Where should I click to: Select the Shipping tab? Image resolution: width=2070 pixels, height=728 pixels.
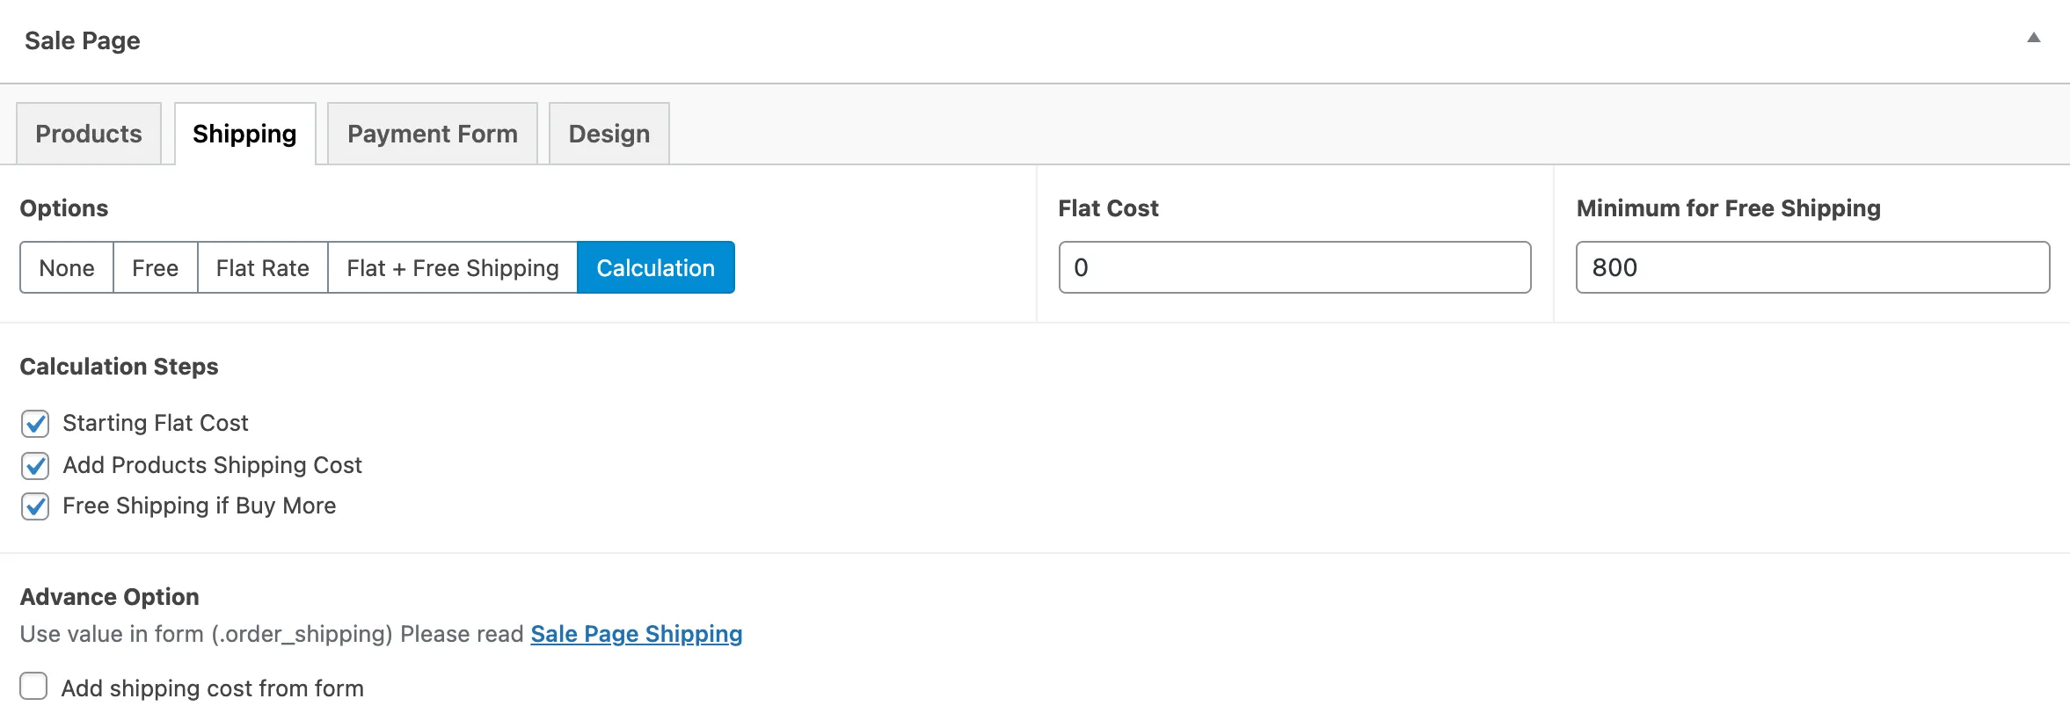(244, 134)
